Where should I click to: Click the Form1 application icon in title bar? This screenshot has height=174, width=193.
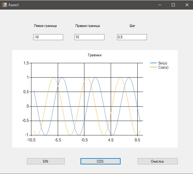point(4,5)
